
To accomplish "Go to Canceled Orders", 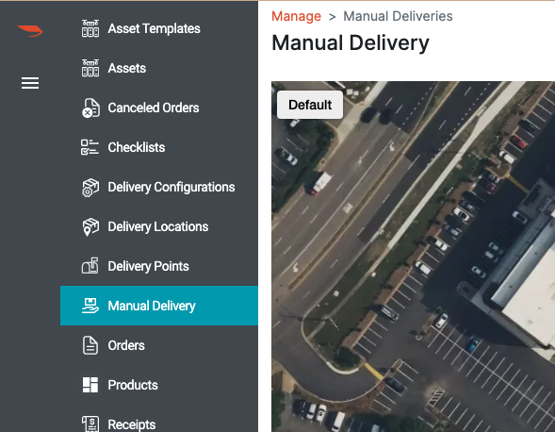I will [x=159, y=108].
